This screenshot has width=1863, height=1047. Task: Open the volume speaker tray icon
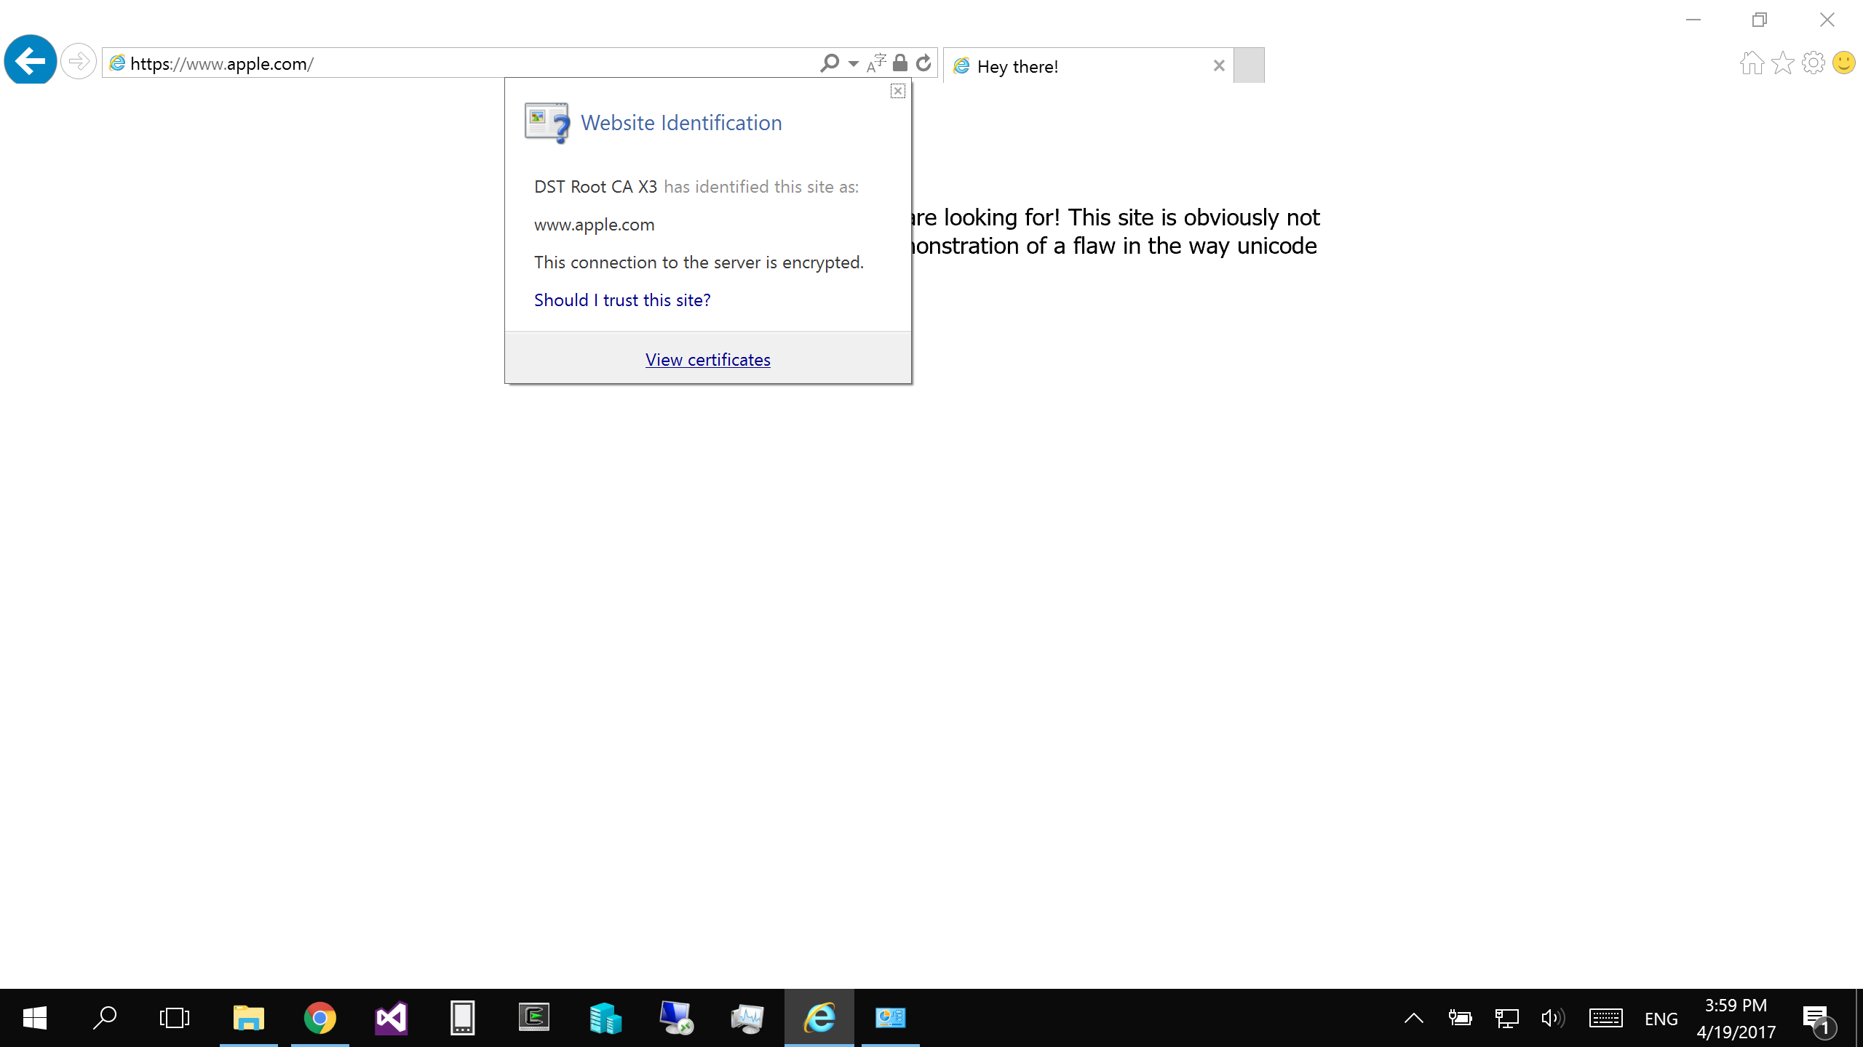click(1553, 1018)
